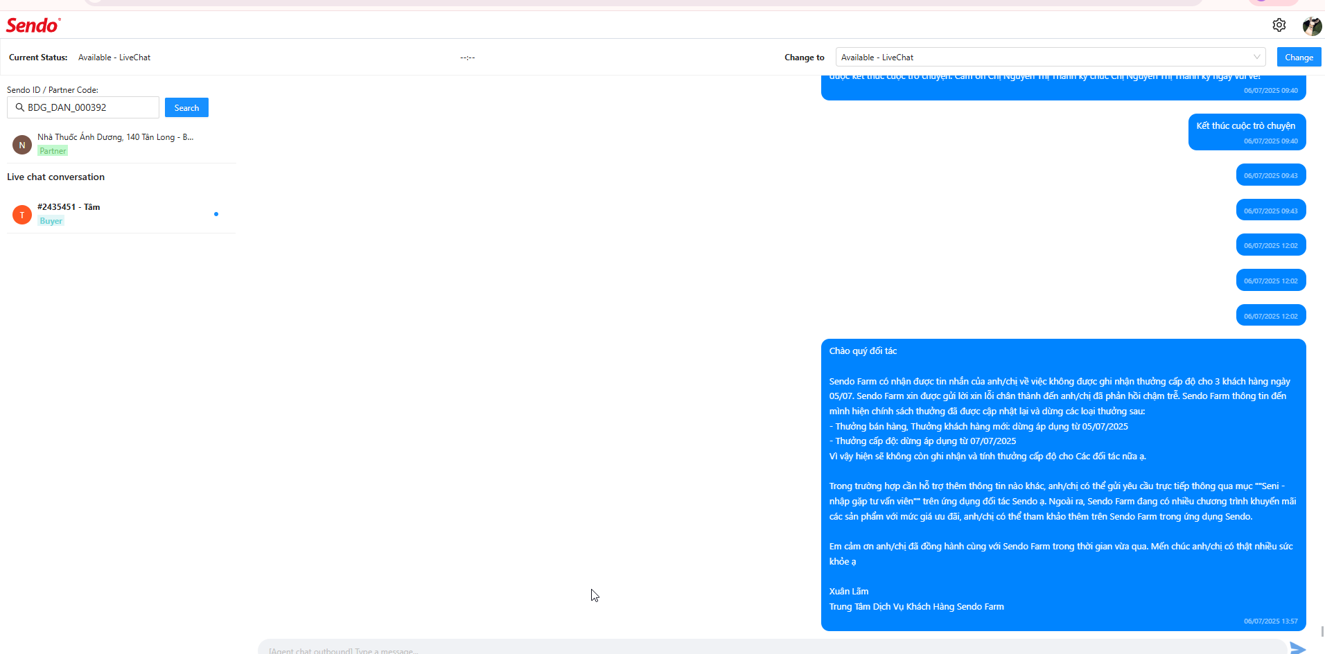1325x654 pixels.
Task: Expand status list using the chevron arrow
Action: [x=1256, y=57]
